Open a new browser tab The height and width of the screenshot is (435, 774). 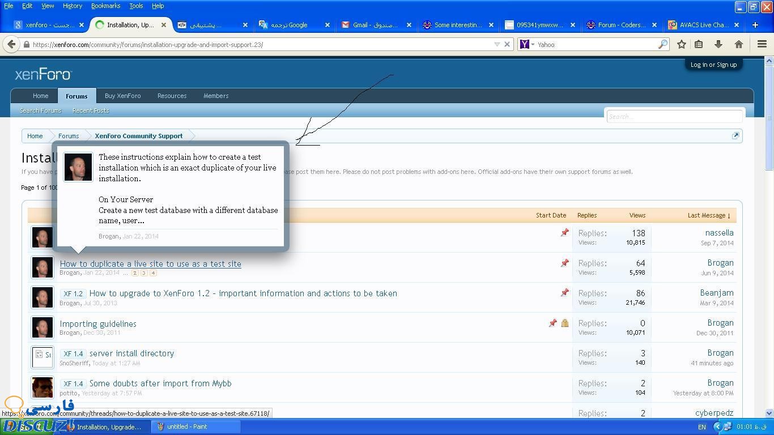click(x=755, y=25)
